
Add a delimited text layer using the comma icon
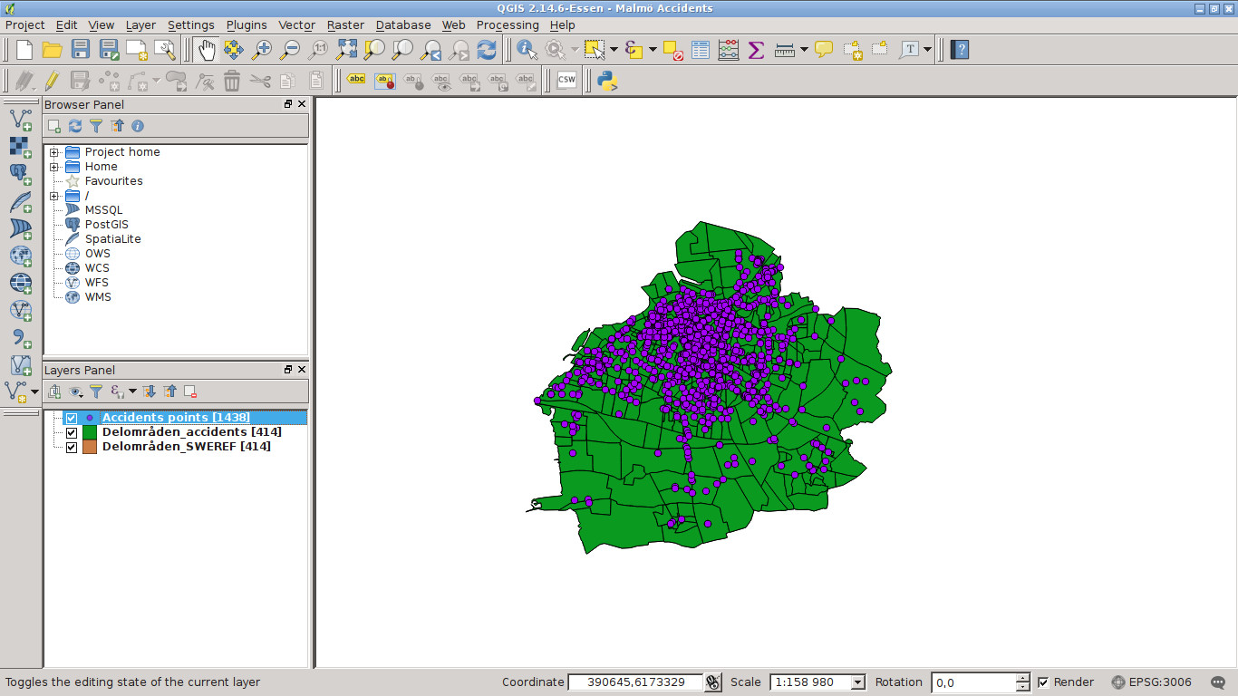tap(20, 338)
